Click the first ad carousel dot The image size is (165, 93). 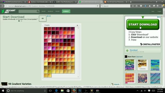19,21
